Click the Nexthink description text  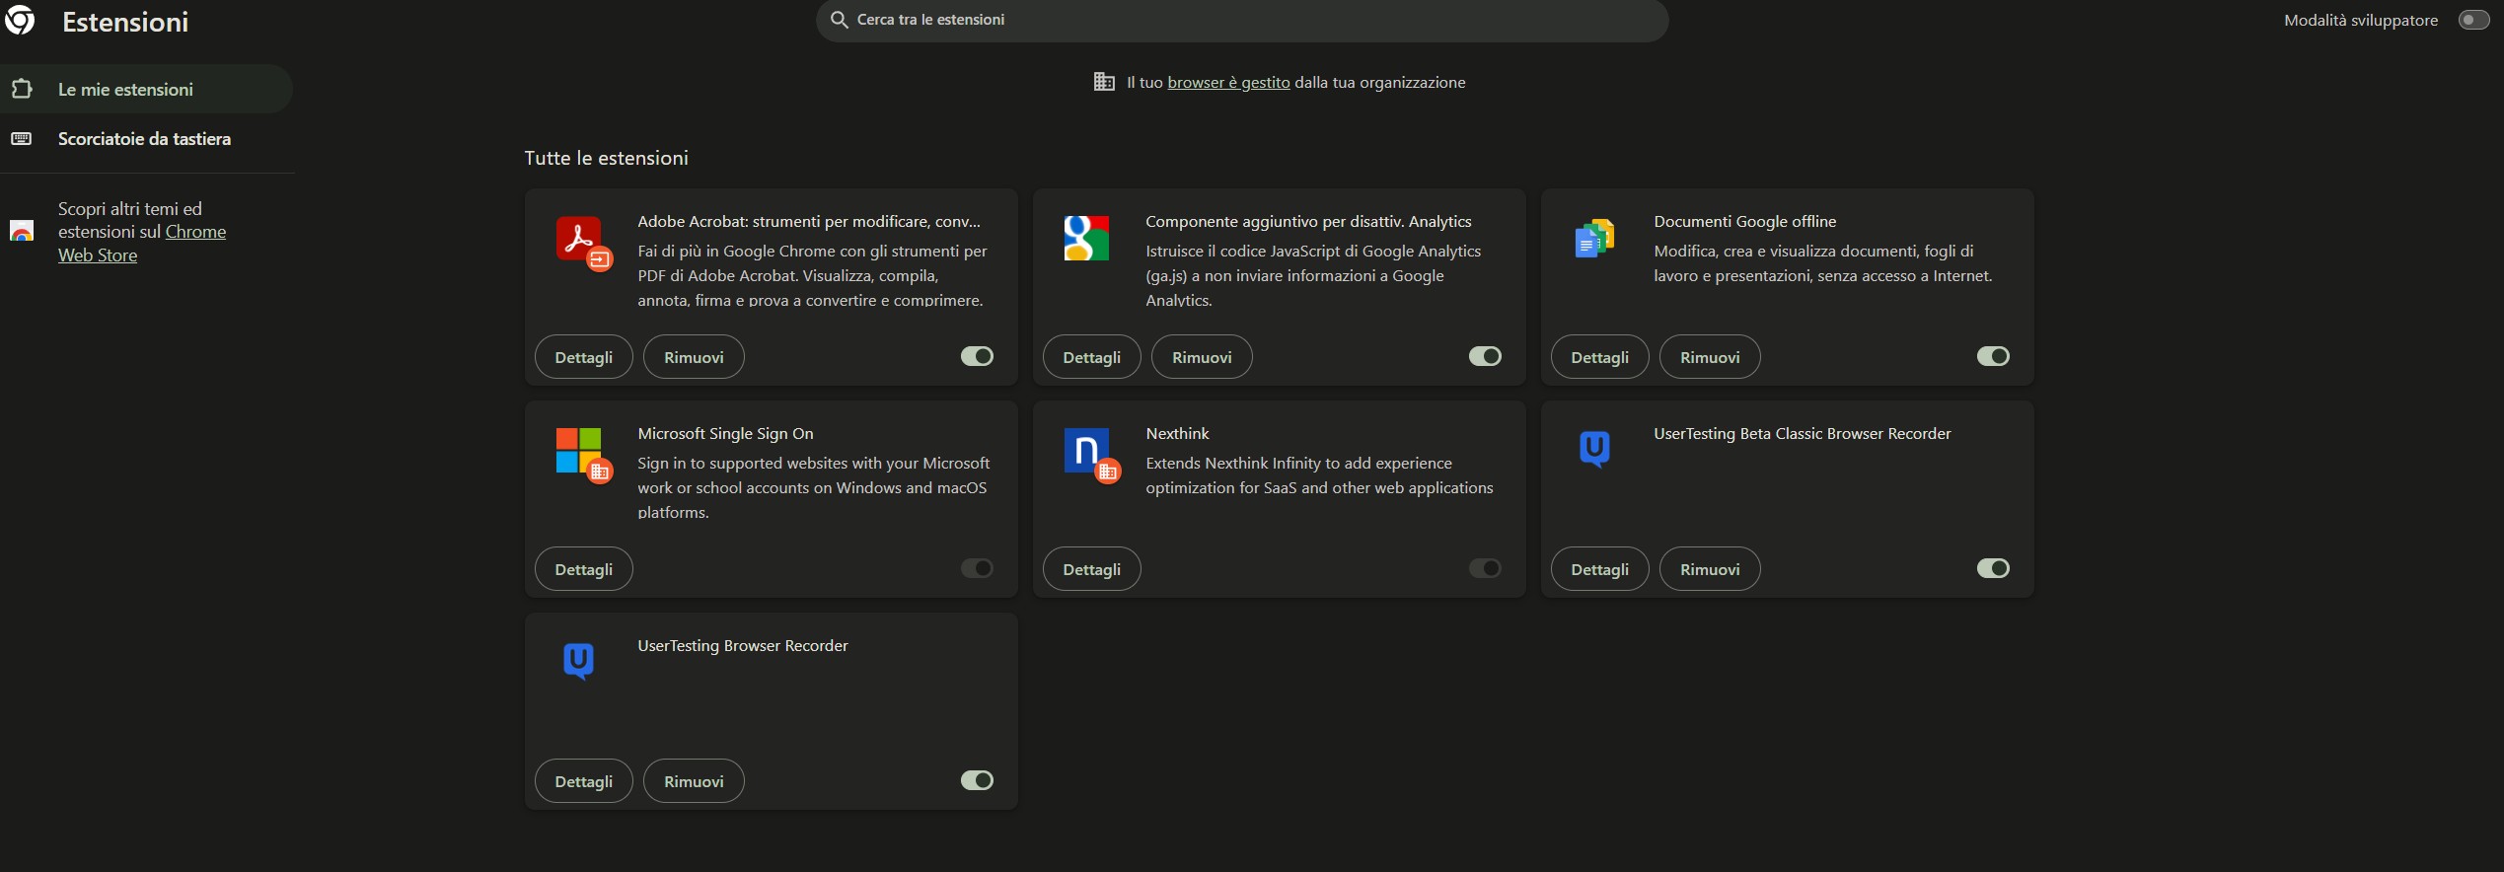tap(1319, 475)
